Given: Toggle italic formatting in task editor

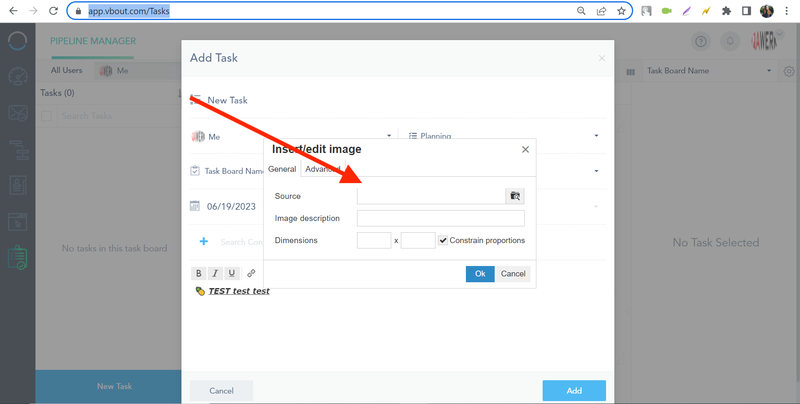Looking at the screenshot, I should point(215,274).
